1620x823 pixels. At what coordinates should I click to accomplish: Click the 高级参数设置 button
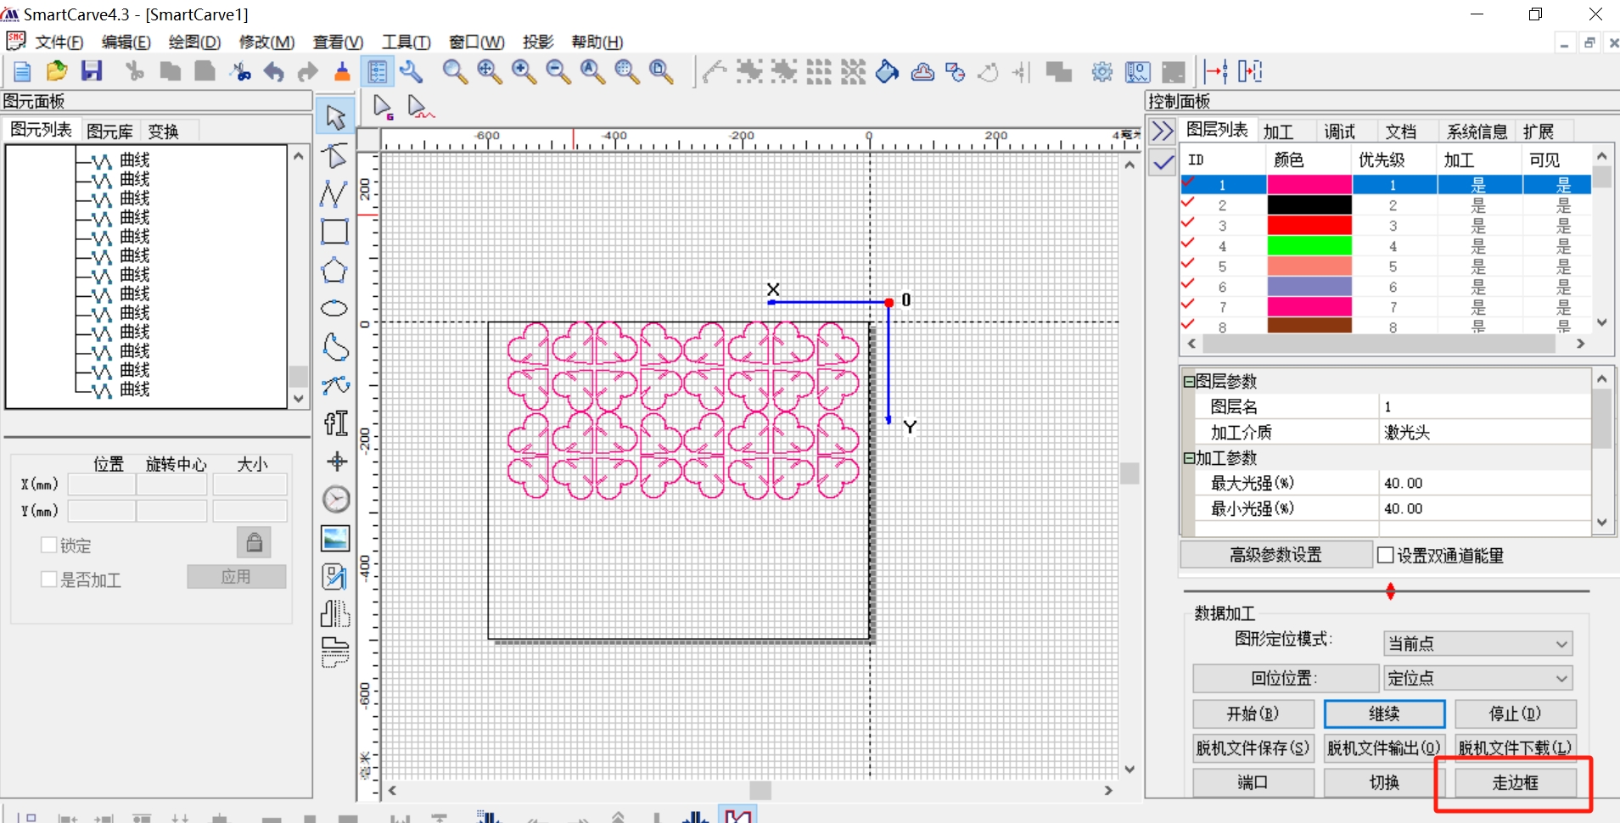(x=1275, y=555)
